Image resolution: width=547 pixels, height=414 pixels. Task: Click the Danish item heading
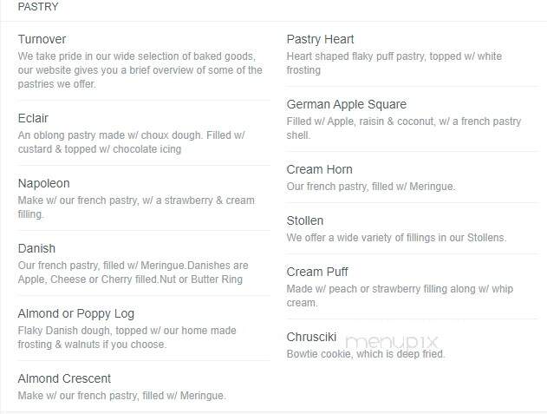point(36,248)
